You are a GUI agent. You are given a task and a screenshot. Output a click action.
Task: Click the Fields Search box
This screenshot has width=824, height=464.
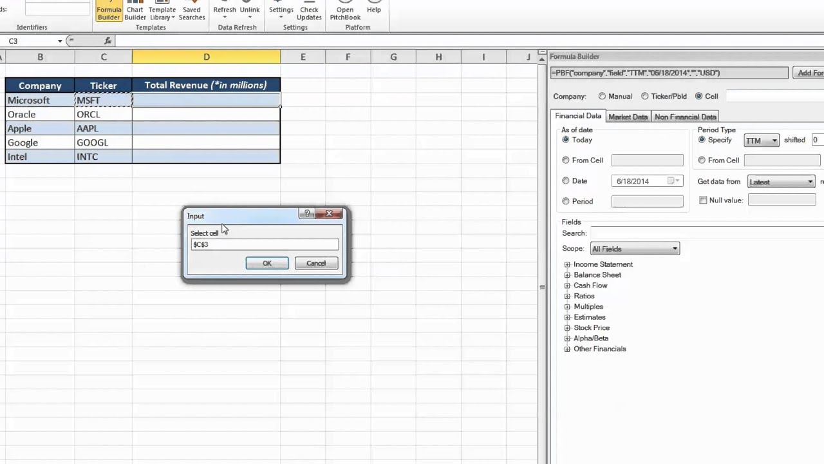pos(707,233)
